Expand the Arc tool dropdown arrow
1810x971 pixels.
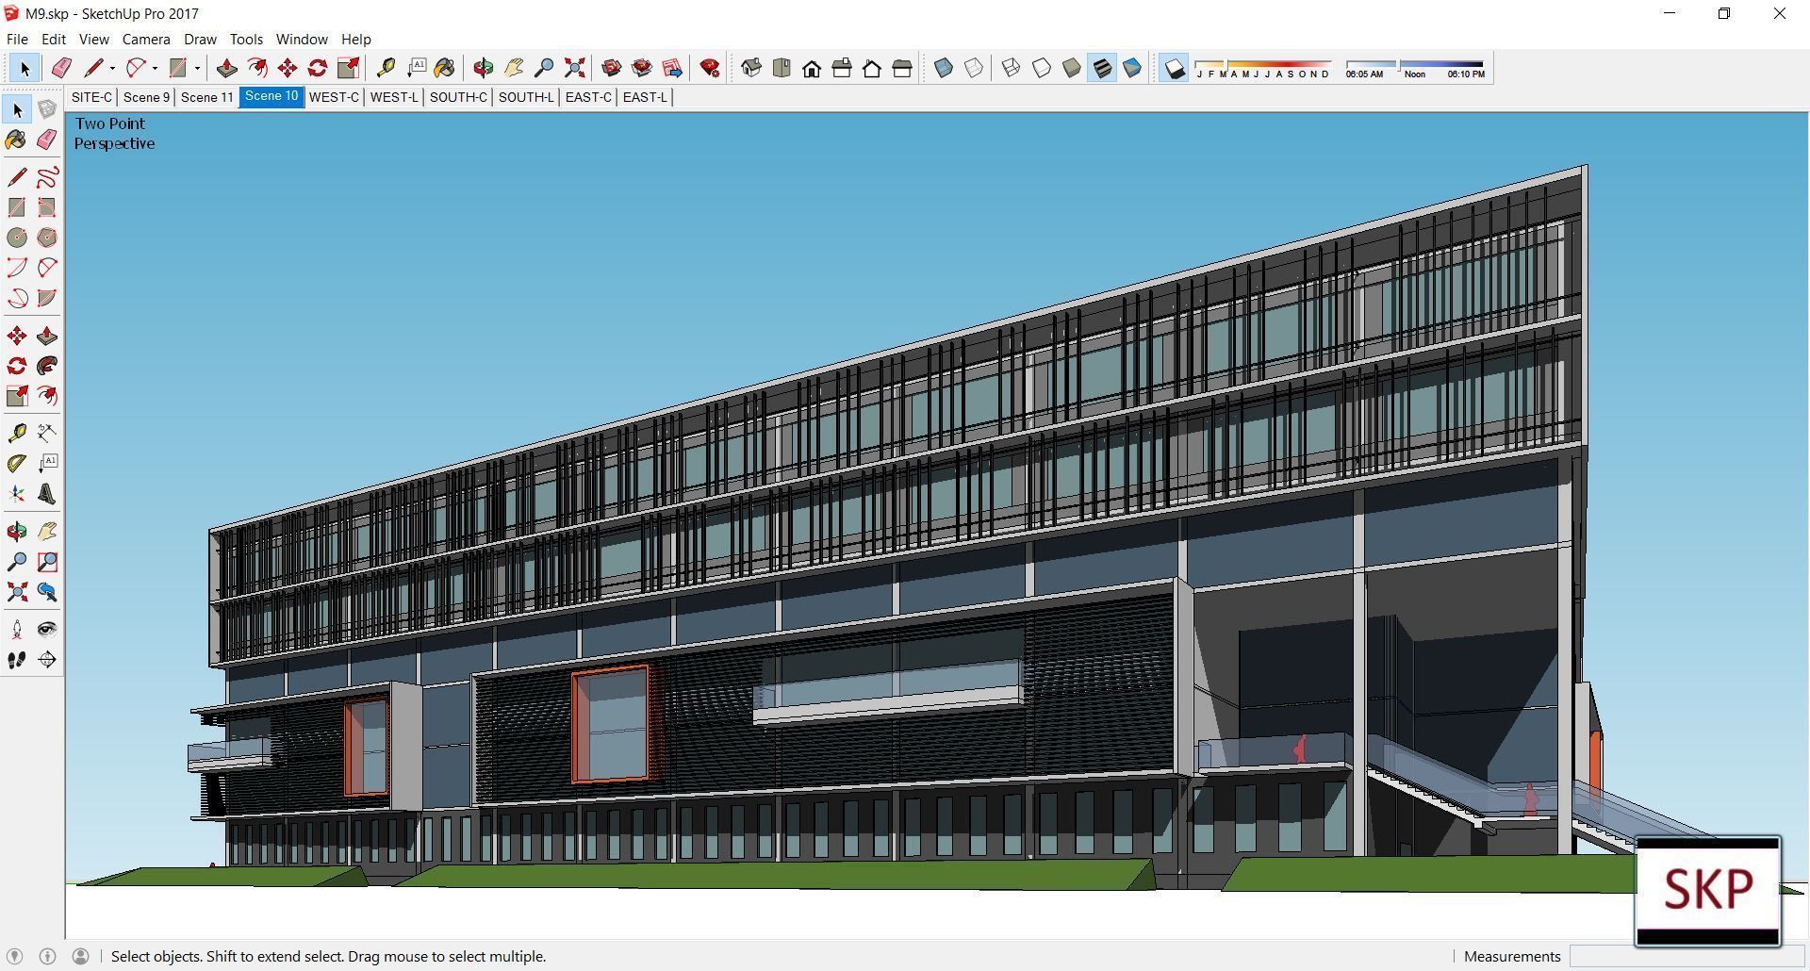pyautogui.click(x=155, y=68)
